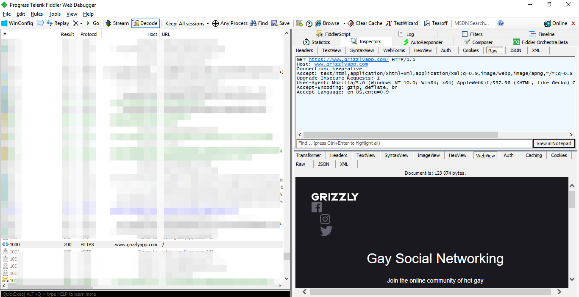The height and width of the screenshot is (297, 579).
Task: Switch to the FiddlerScript tab
Action: point(333,34)
